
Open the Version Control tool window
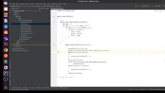pyautogui.click(x=16, y=88)
